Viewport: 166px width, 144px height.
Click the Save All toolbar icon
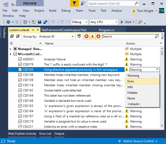(45, 22)
